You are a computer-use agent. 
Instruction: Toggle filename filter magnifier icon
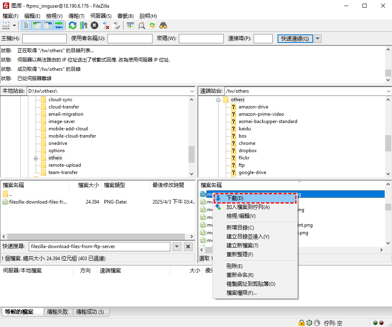[142, 25]
